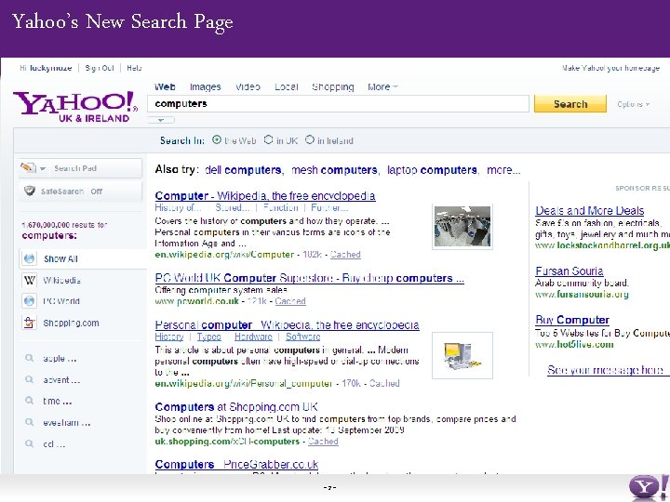Open the Personal computer result thumbnail
The image size is (670, 502).
coord(462,355)
